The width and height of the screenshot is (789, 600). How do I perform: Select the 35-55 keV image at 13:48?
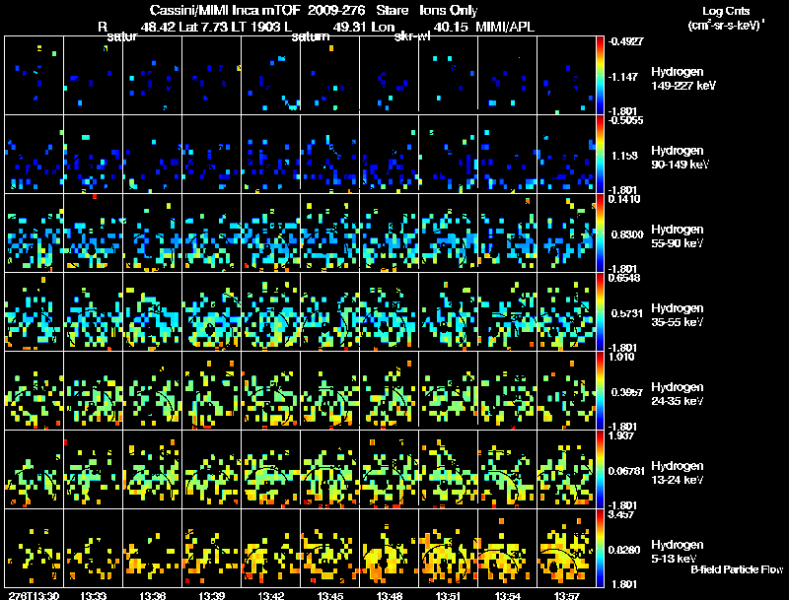(x=389, y=311)
